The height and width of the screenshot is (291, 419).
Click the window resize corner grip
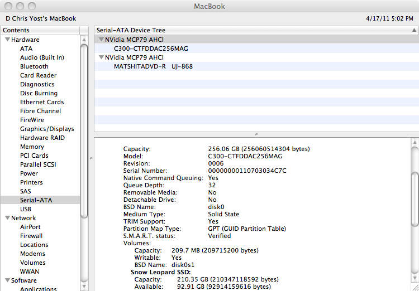(415, 287)
